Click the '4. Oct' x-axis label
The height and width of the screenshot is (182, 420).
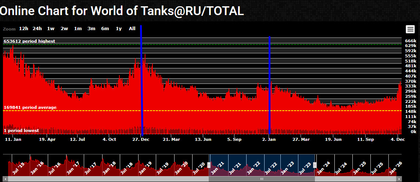109,139
